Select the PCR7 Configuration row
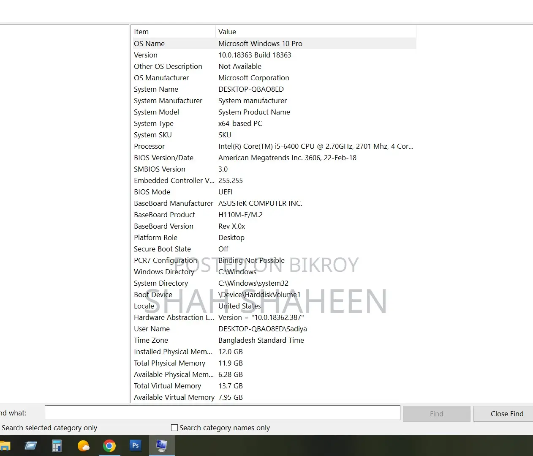Viewport: 533px width, 456px height. click(x=275, y=260)
